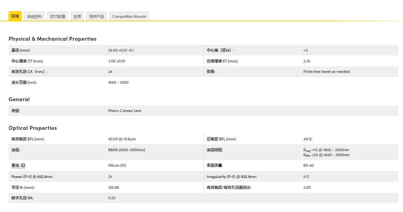The image size is (403, 212).
Task: Click the Plano-Convex Lens type value
Action: coord(125,111)
